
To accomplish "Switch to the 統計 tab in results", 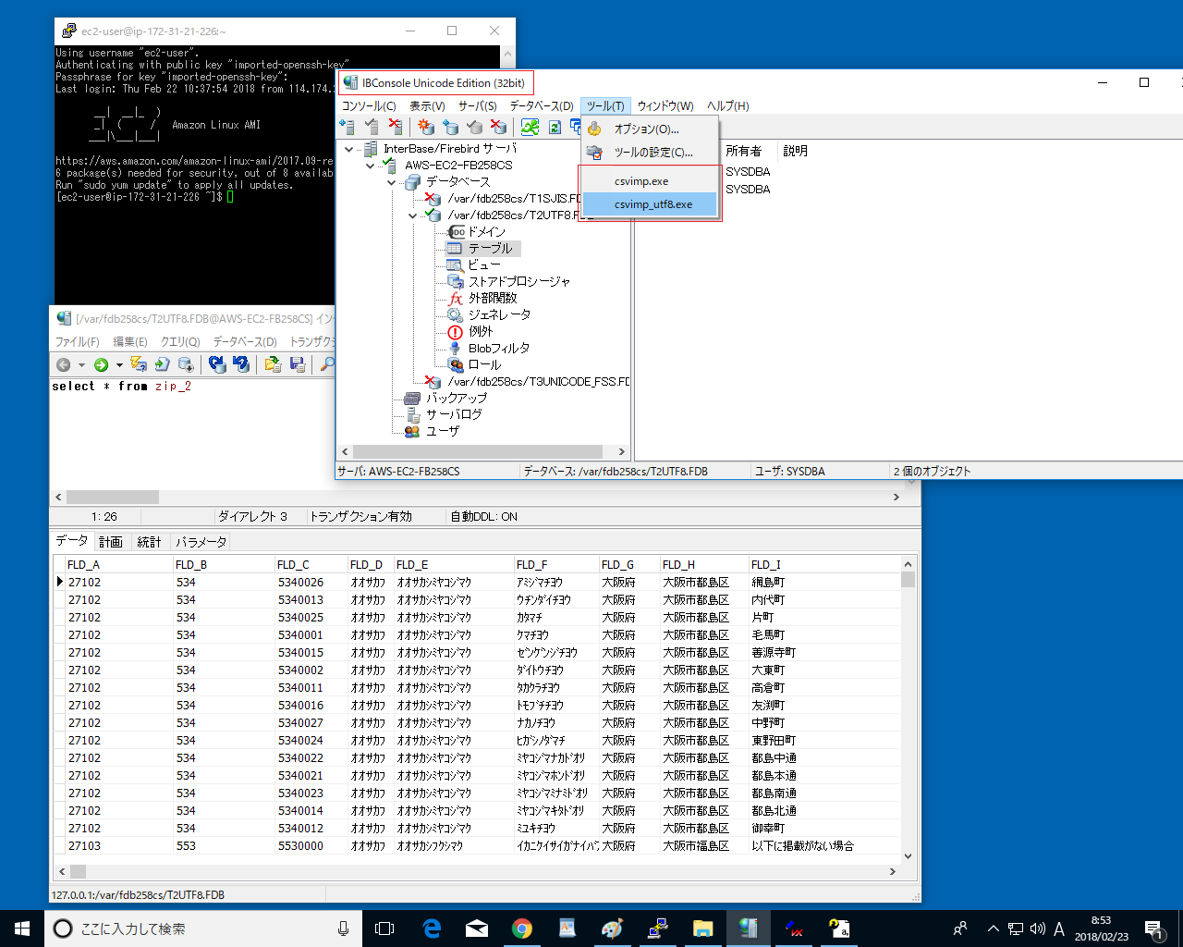I will [149, 542].
